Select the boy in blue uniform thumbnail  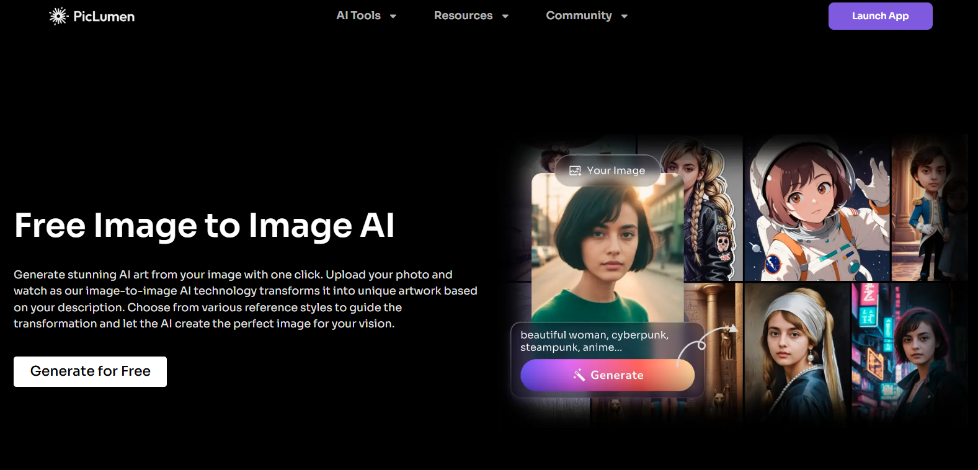(x=929, y=208)
